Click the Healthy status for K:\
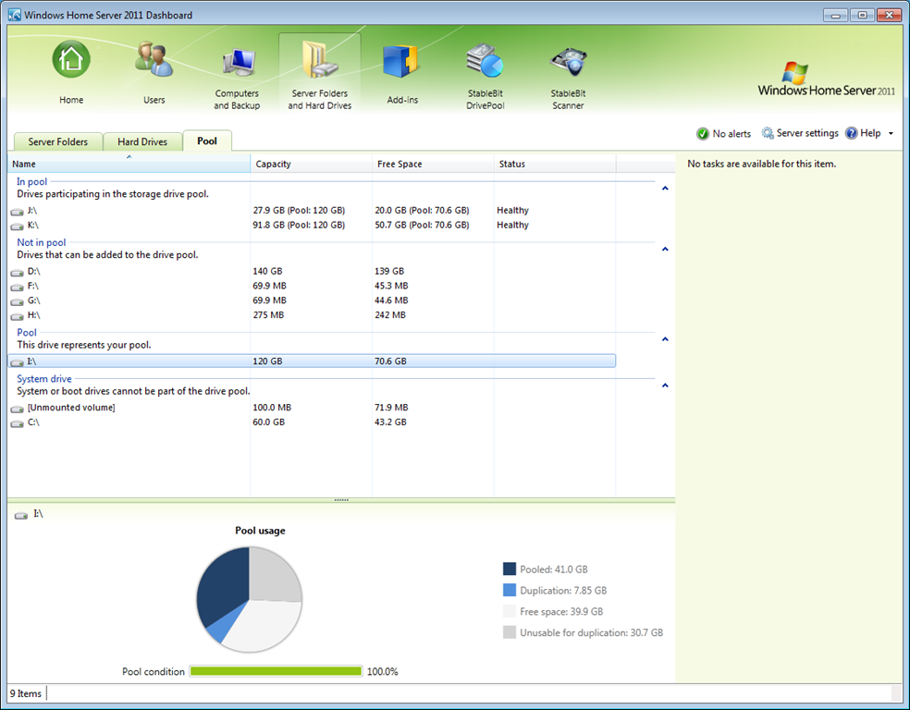The height and width of the screenshot is (710, 910). (x=512, y=225)
